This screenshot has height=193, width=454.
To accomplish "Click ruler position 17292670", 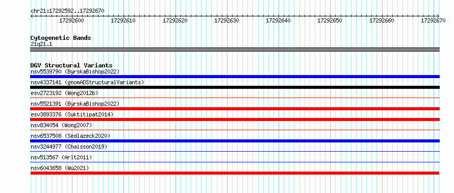I will (434, 20).
